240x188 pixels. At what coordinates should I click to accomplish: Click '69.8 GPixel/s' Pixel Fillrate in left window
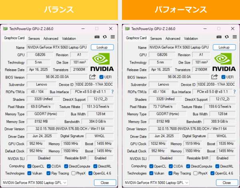pyautogui.click(x=41, y=106)
